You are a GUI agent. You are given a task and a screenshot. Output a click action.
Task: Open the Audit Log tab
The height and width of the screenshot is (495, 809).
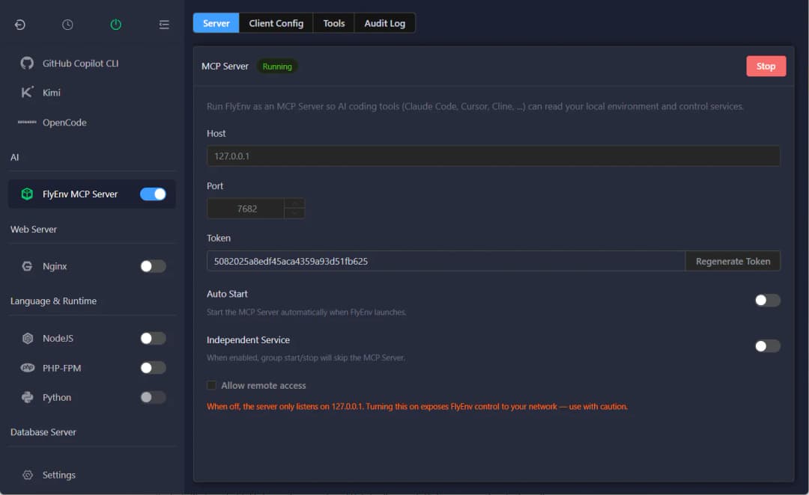(x=385, y=23)
